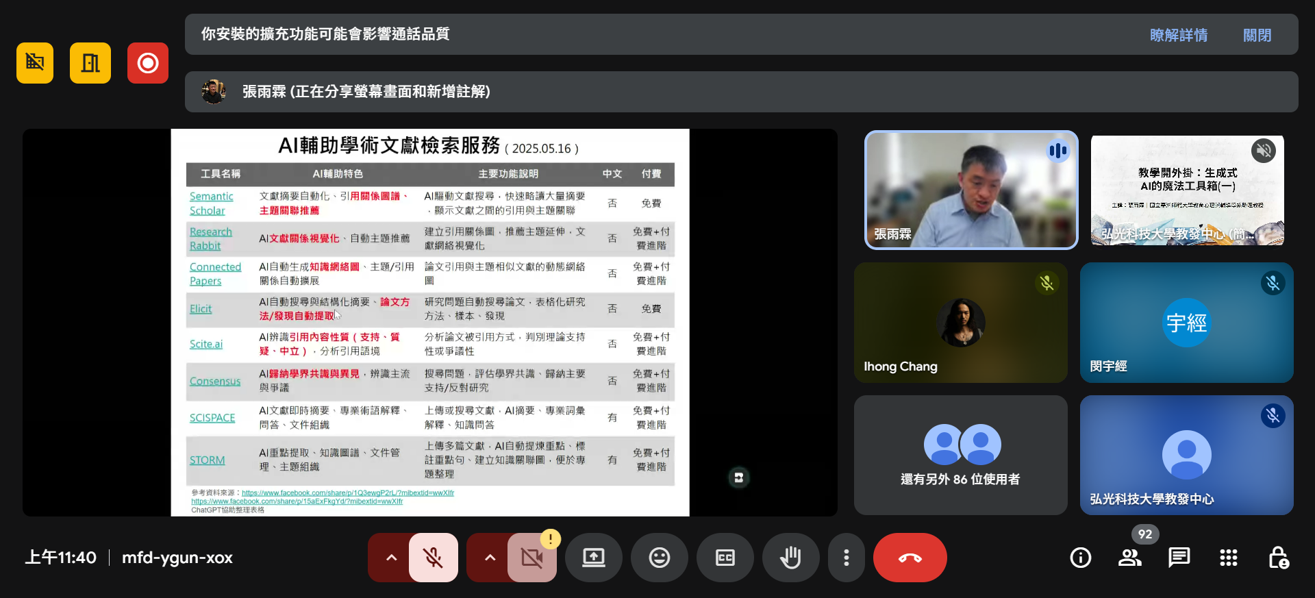Click the camera warning badge

pyautogui.click(x=551, y=539)
